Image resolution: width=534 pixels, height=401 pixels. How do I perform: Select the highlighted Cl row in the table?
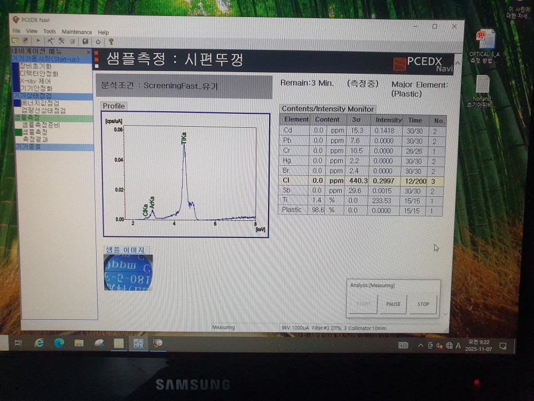(x=361, y=181)
